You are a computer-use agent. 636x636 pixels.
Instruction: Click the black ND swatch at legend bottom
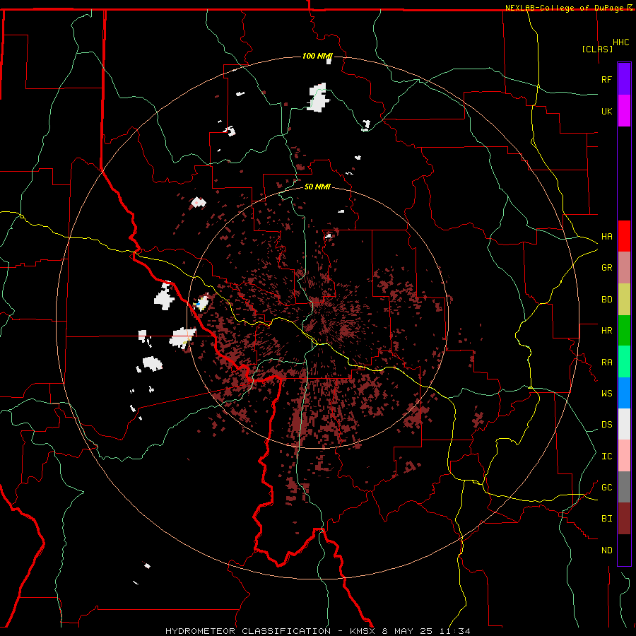[624, 550]
